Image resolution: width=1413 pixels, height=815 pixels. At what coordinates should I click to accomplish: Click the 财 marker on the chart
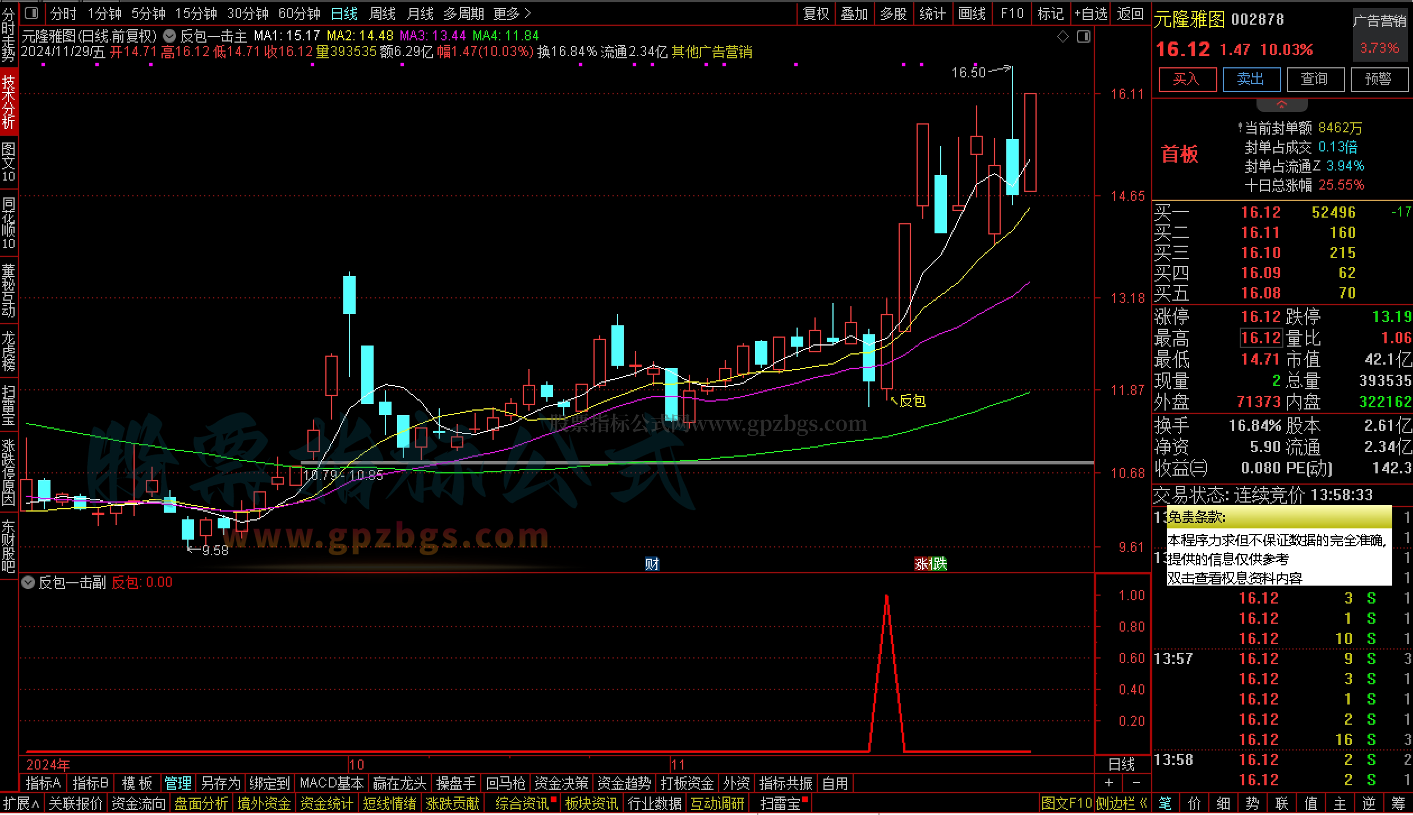(651, 564)
